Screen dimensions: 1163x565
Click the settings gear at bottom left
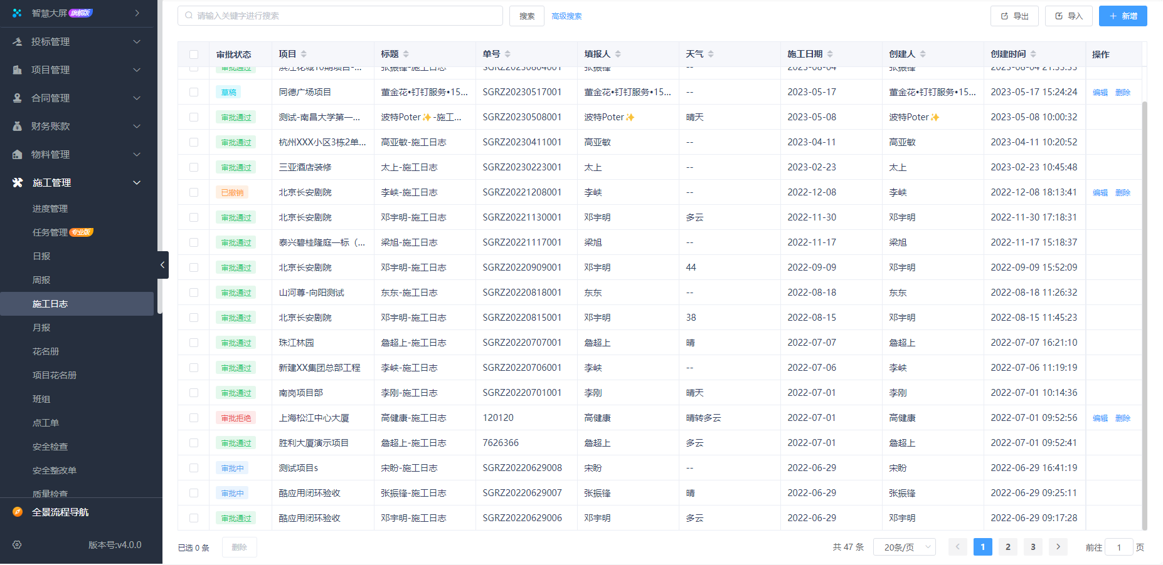click(x=16, y=545)
